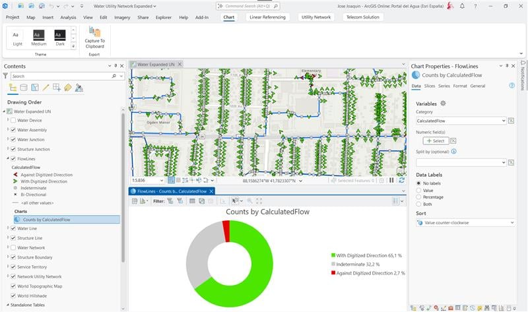Open the notifications bell icon
The height and width of the screenshot is (312, 528).
point(462,6)
